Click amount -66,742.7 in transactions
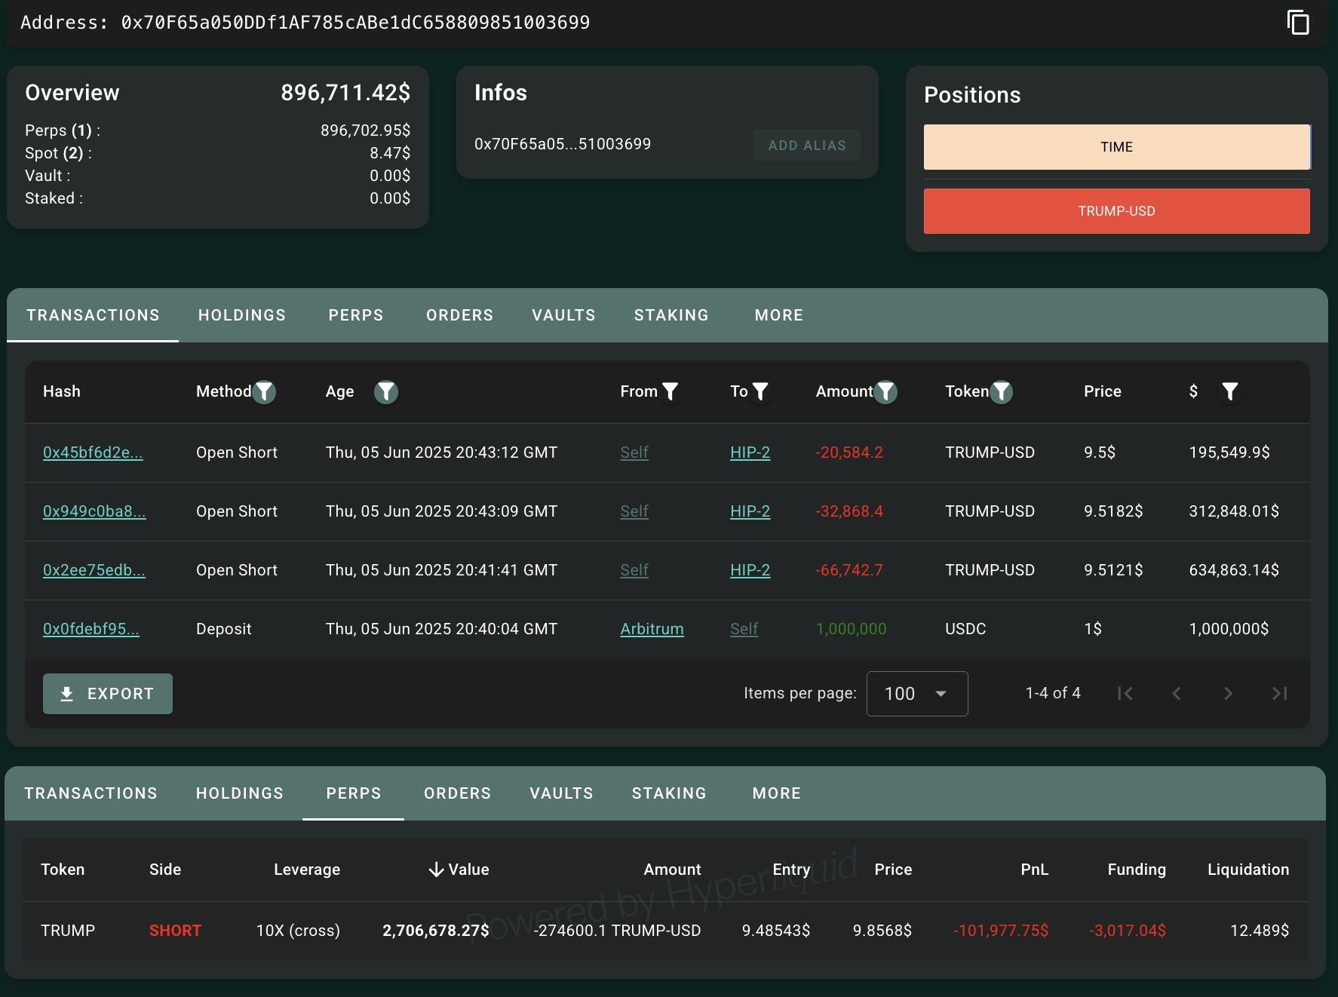Screen dimensions: 1338x997 [849, 570]
